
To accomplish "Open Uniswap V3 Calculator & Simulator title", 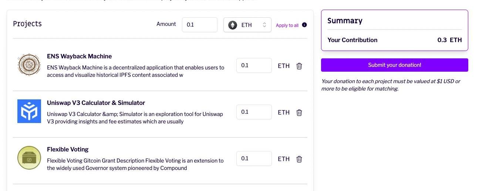I will pos(96,103).
